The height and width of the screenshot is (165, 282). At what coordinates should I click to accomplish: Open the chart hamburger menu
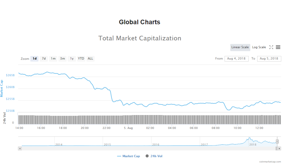[x=278, y=47]
